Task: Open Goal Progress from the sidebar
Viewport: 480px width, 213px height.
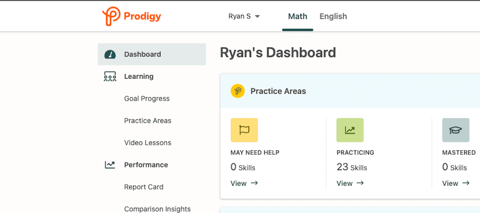Action: pyautogui.click(x=147, y=98)
